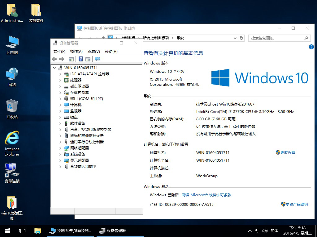Open the taskbar clock showing 下午 5:18
The height and width of the screenshot is (237, 317).
[x=297, y=231]
